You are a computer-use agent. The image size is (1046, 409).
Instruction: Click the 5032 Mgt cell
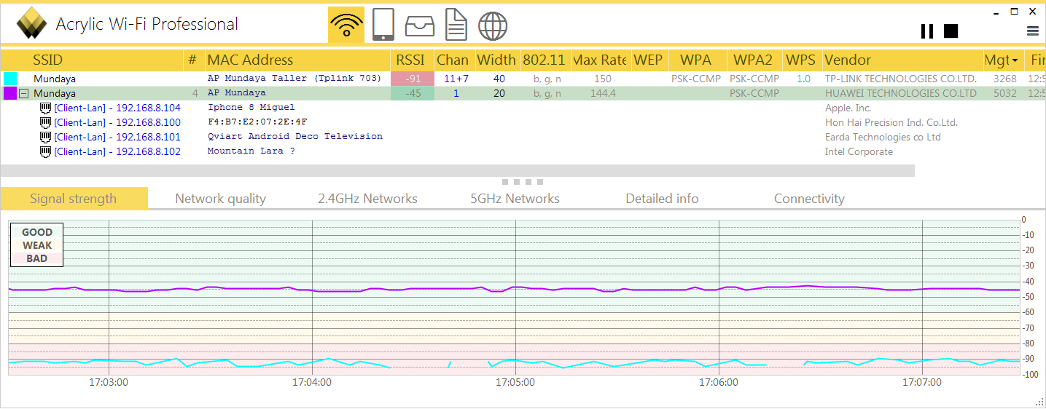point(1004,93)
